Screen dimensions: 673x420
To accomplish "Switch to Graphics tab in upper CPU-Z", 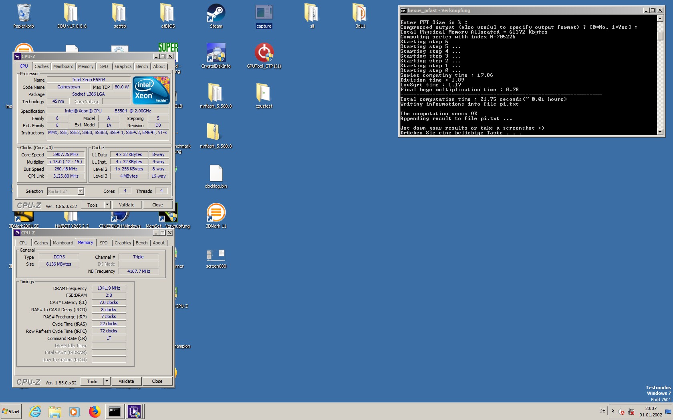I will tap(123, 66).
